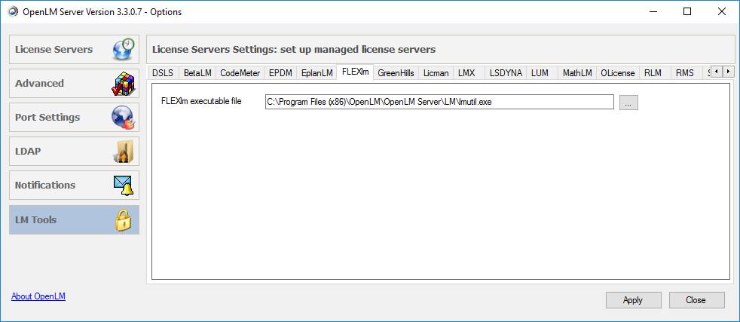This screenshot has width=740, height=322.
Task: Click the Close button at bottom right
Action: tap(696, 300)
